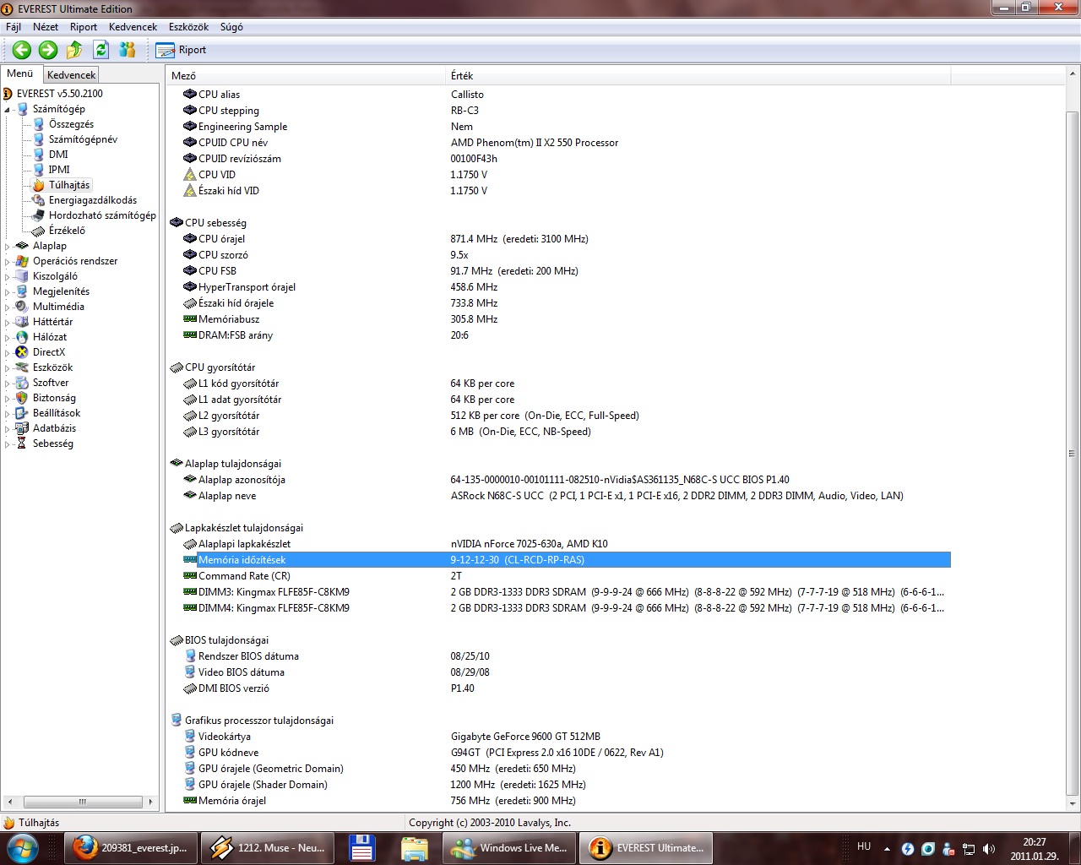Open the Windows Explorer taskbar icon
The image size is (1081, 865).
pos(414,848)
